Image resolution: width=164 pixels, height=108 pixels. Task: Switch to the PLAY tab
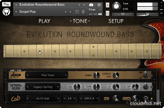tap(44, 21)
